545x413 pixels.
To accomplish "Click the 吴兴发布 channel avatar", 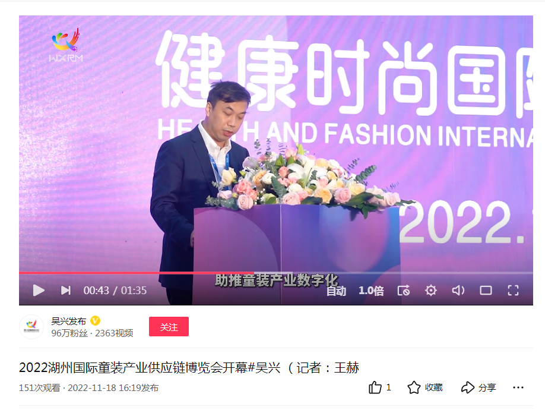I will tap(31, 327).
